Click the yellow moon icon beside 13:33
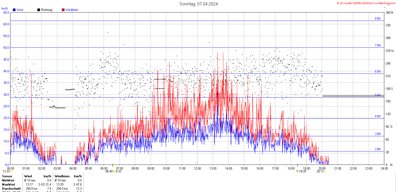 [12, 171]
